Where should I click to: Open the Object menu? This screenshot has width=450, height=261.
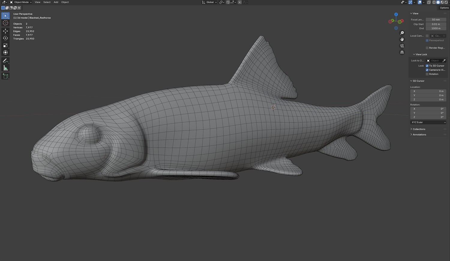[x=65, y=2]
